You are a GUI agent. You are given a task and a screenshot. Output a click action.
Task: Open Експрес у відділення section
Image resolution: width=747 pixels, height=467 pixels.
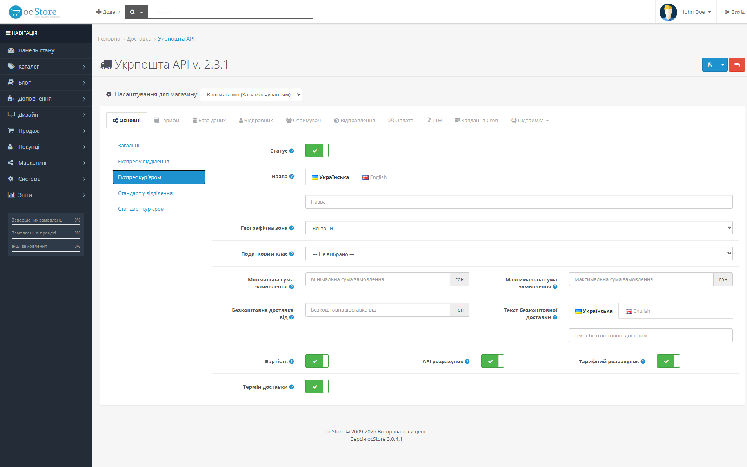tap(159, 162)
